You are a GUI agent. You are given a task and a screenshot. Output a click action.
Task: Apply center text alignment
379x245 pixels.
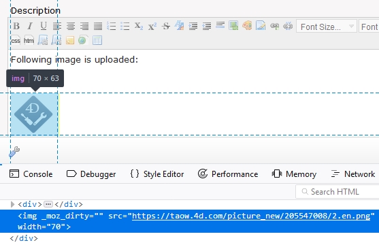71,26
